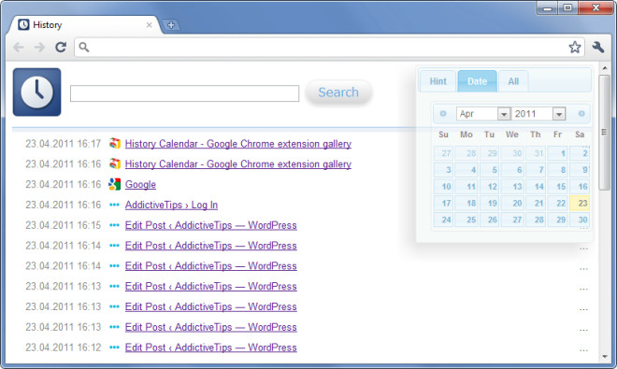Go to next month in calendar
Screen dimensions: 617x369
click(x=581, y=114)
